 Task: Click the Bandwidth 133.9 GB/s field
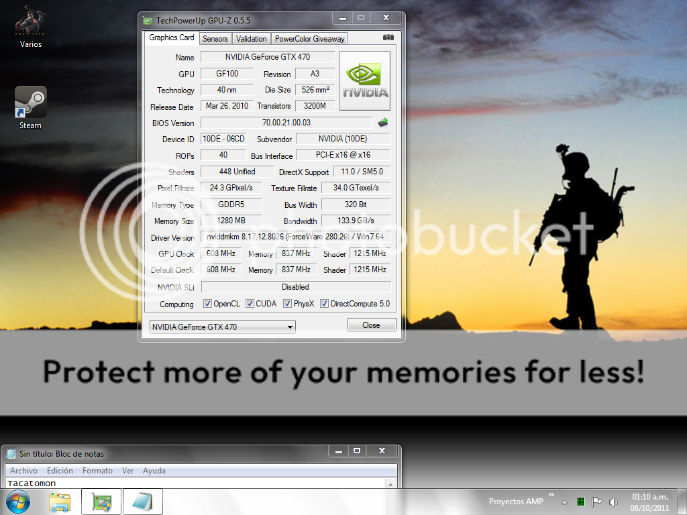[x=356, y=221]
